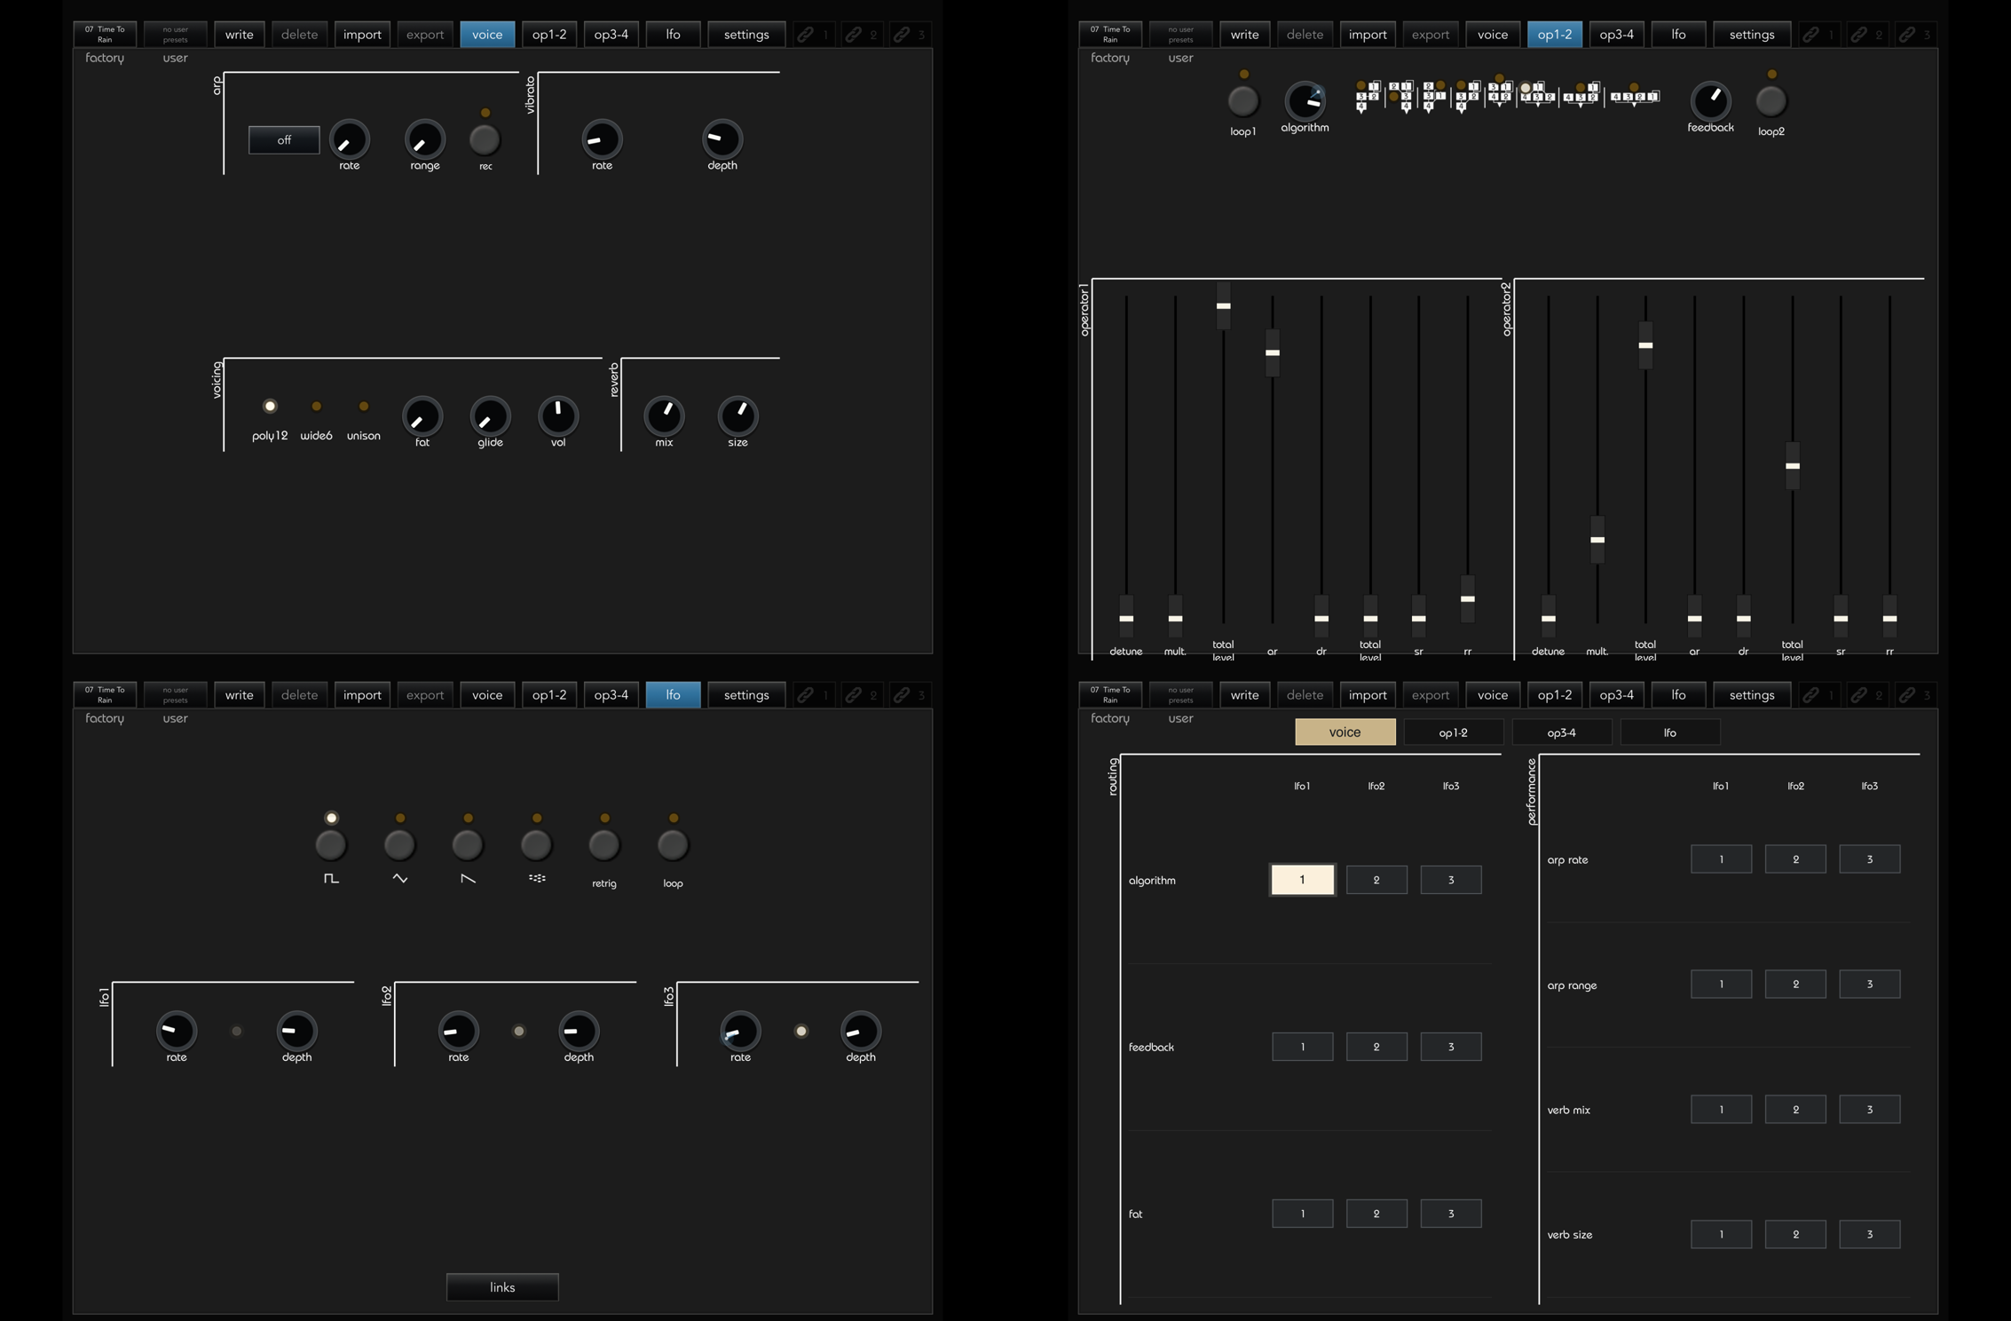2011x1321 pixels.
Task: Open 'no user presets' selector in lfo panel
Action: click(175, 695)
